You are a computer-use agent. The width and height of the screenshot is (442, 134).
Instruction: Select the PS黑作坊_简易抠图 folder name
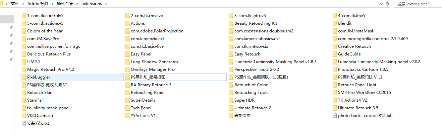click(148, 77)
